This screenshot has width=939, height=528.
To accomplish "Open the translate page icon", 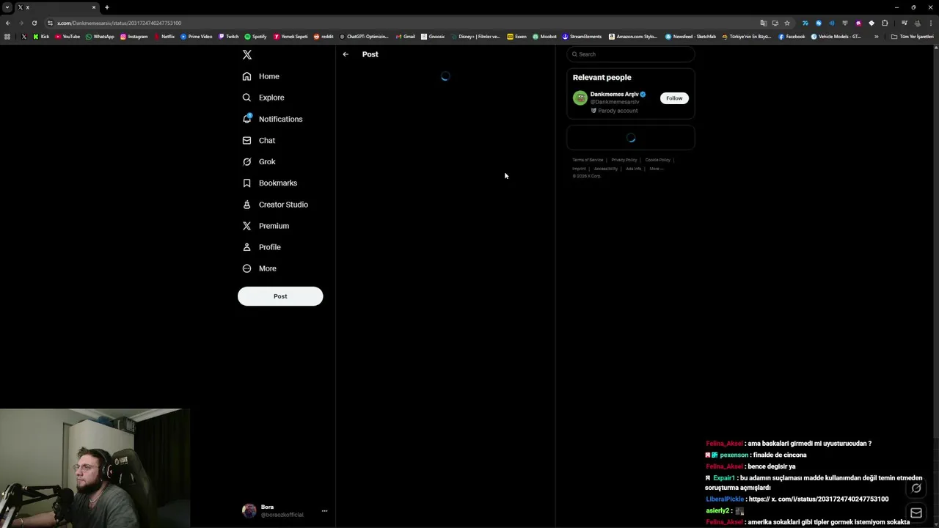I will click(x=763, y=23).
